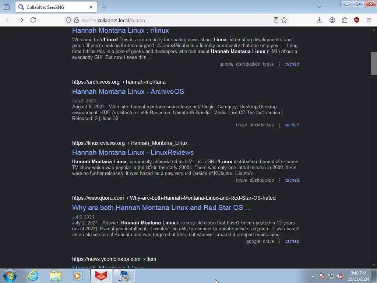Open cached copy of Quora result

pyautogui.click(x=292, y=241)
